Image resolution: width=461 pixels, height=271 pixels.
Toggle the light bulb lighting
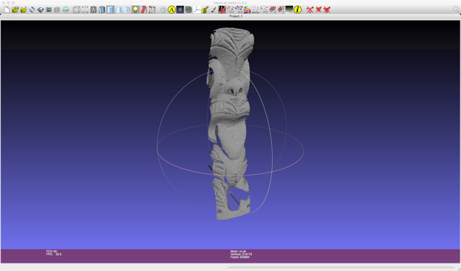point(135,10)
